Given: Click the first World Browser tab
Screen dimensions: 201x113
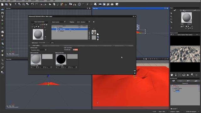Looking at the screenshot, I should coord(173,81).
